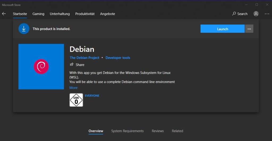Open The Debian Project publisher link
The width and height of the screenshot is (272, 141).
(x=84, y=58)
